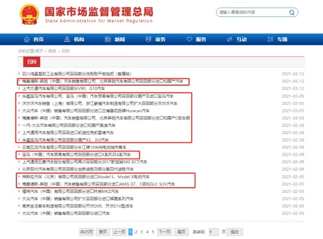This screenshot has height=239, width=323.
Task: Open the Lamborghini Huracan recall notice
Action: tap(86, 111)
